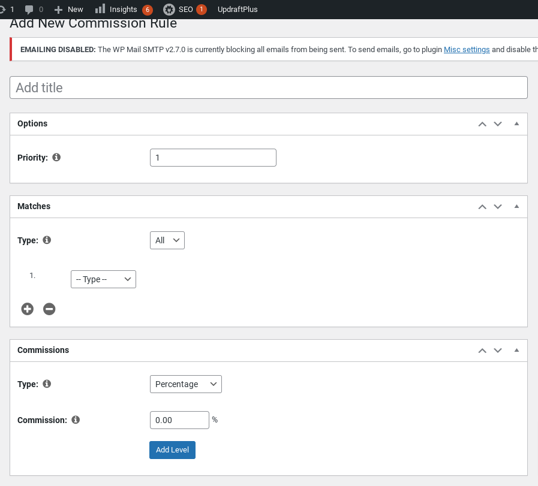Viewport: 538px width, 486px height.
Task: Click the info icon next to Matches Type
Action: 47,240
